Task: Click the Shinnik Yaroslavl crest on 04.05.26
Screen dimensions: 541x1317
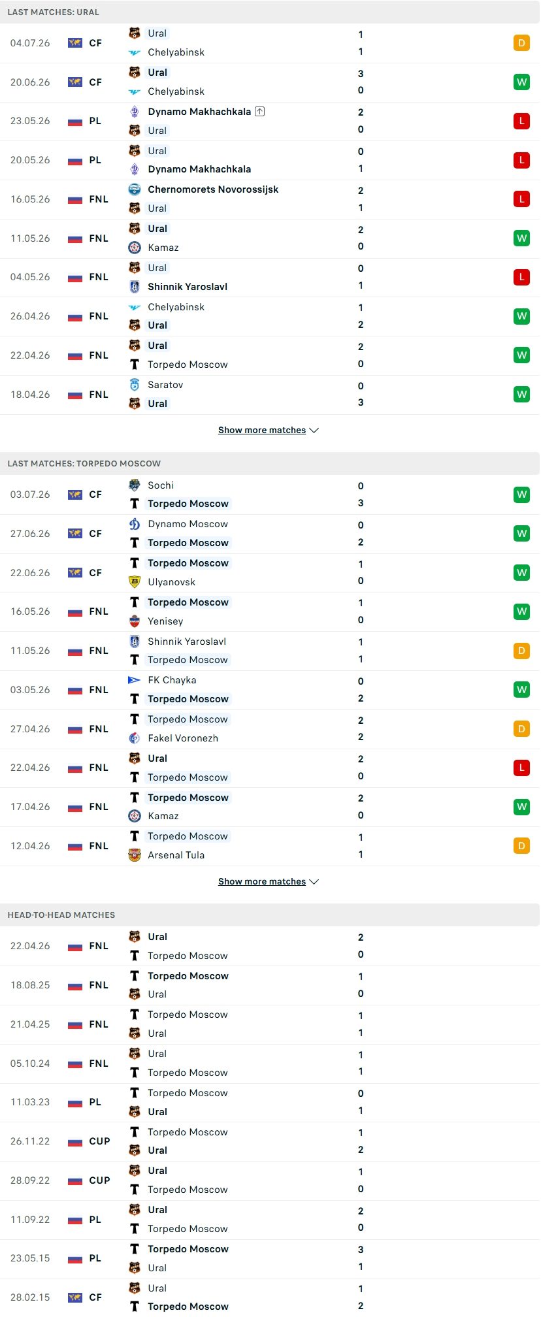Action: [135, 286]
